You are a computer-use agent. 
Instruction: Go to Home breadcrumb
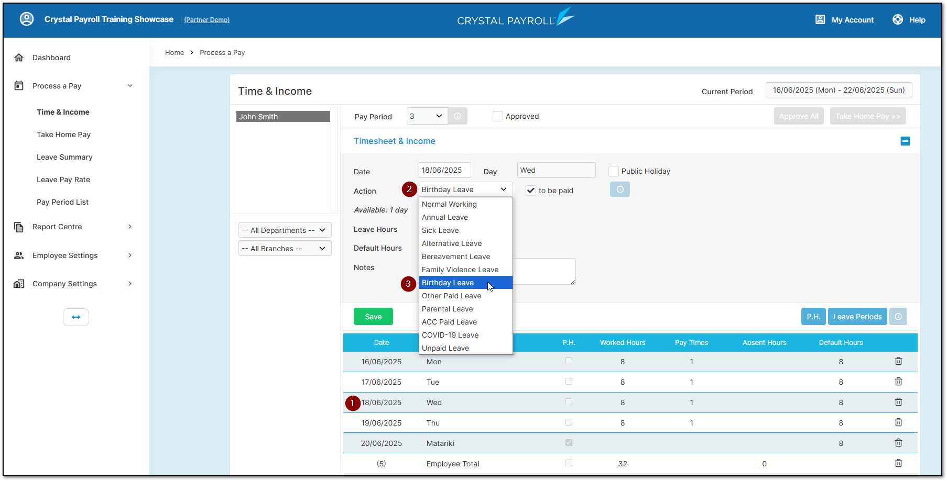click(175, 52)
